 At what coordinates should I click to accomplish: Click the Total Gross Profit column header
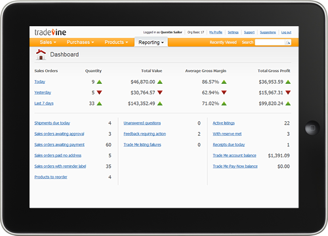point(274,71)
